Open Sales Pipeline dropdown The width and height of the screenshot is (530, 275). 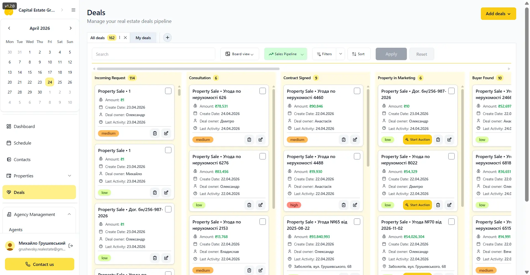click(286, 54)
